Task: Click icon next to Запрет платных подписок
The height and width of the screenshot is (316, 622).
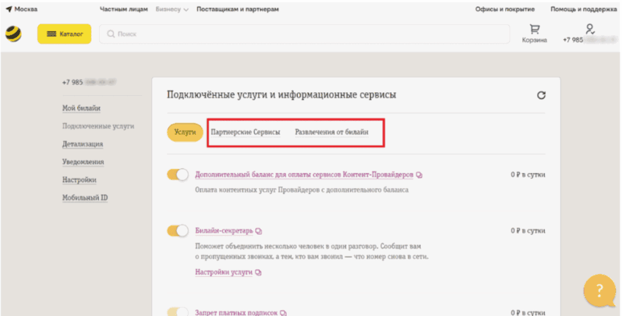Action: click(283, 313)
